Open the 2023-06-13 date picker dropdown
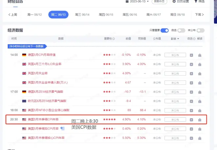Viewport: 217px width, 150px height. [137, 2]
